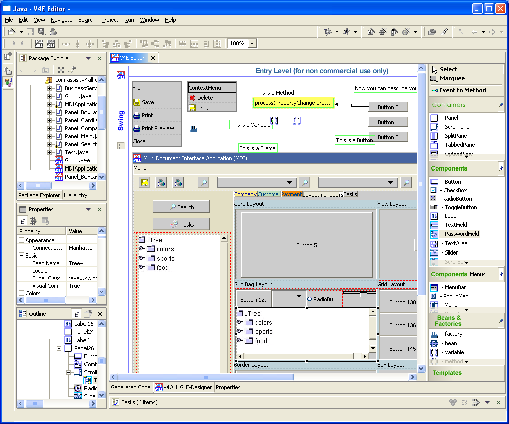This screenshot has height=424, width=509.
Task: Click the factory bean palette icon
Action: [x=434, y=334]
